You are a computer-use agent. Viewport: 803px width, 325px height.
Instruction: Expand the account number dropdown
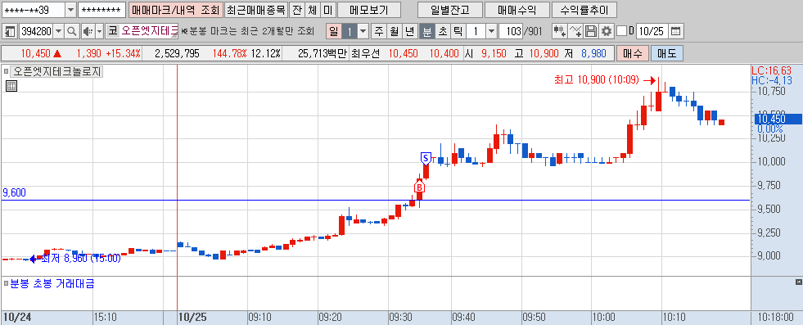pyautogui.click(x=70, y=11)
